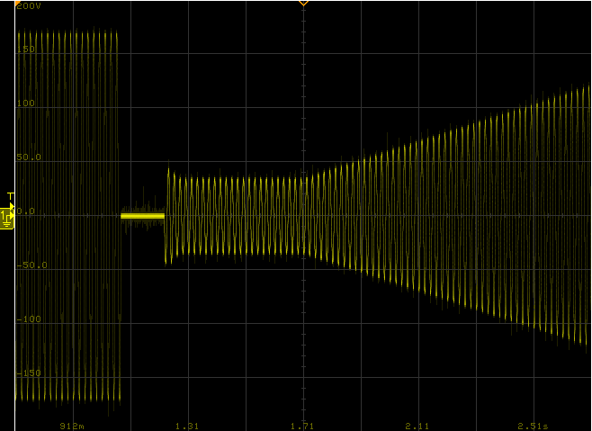
Task: Click the orange trigger position marker at top center
Action: 303,4
